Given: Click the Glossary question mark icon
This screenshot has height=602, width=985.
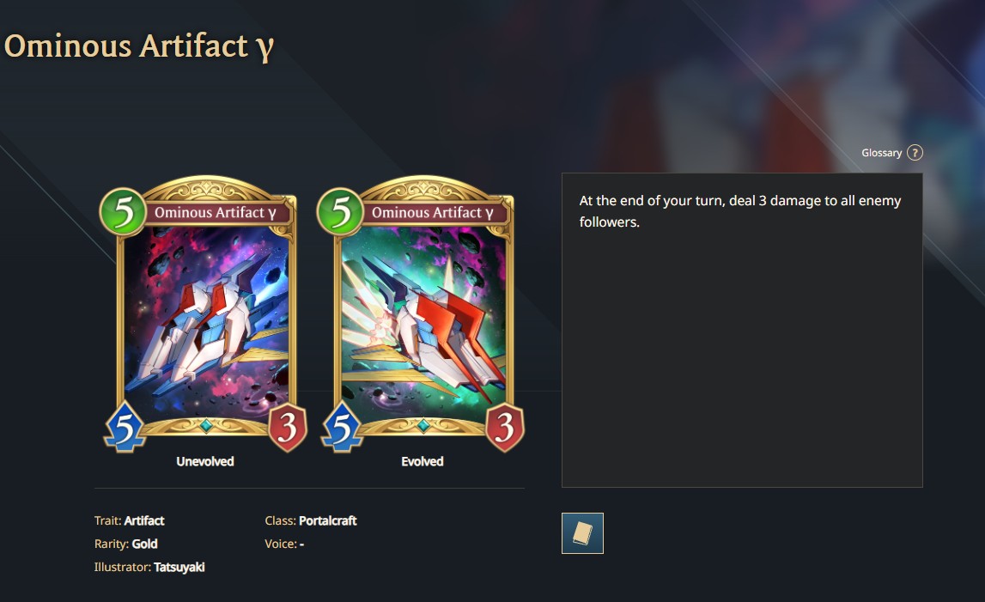Looking at the screenshot, I should point(915,153).
